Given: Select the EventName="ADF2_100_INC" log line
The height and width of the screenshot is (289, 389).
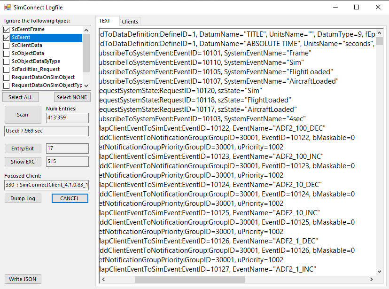Looking at the screenshot, I should (x=211, y=156).
